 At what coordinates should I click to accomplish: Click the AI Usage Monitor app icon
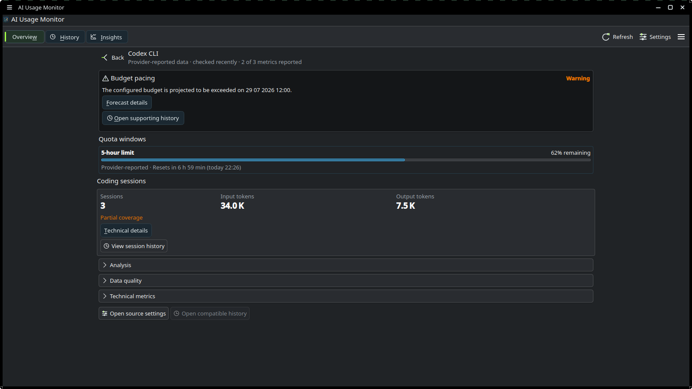click(x=6, y=19)
